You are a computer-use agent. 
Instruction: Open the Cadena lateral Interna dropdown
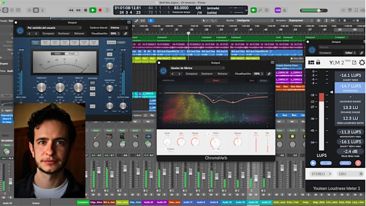[119, 28]
